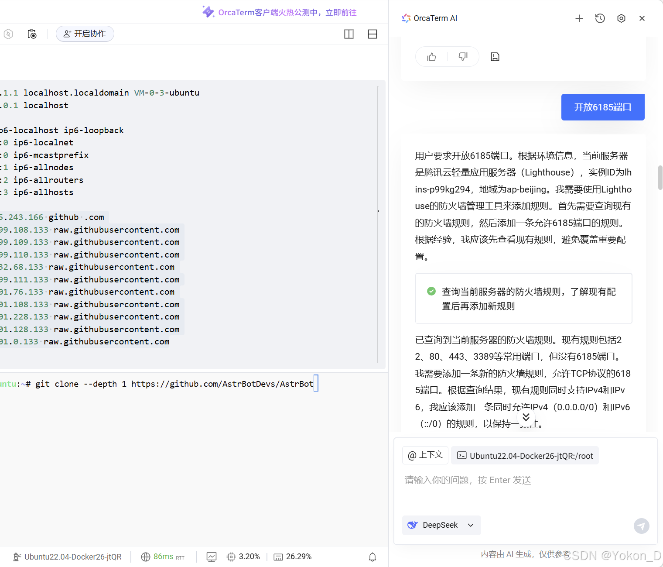Check 86ms RTT latency indicator

pyautogui.click(x=163, y=557)
